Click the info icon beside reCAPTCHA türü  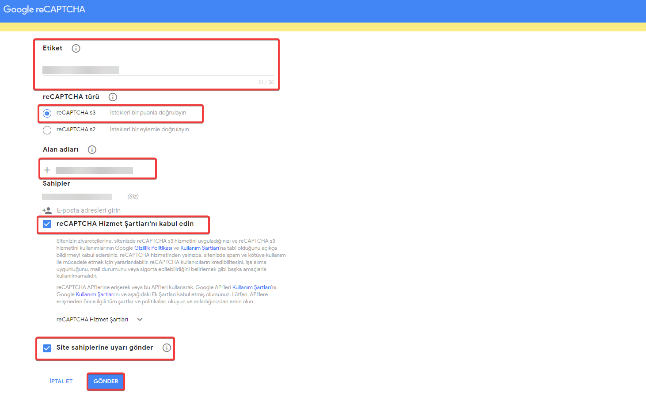click(113, 97)
